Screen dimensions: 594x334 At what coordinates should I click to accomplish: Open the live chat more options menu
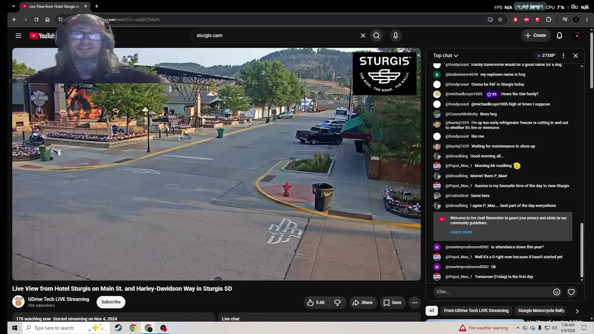pos(563,56)
